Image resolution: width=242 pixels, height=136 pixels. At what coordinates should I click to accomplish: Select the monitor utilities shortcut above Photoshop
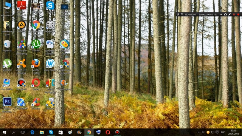click(x=7, y=84)
